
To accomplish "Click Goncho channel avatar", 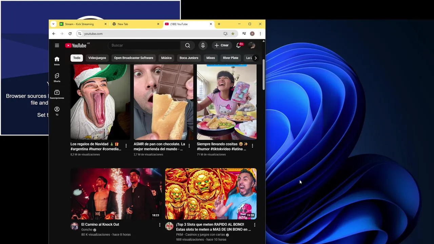I will [75, 226].
